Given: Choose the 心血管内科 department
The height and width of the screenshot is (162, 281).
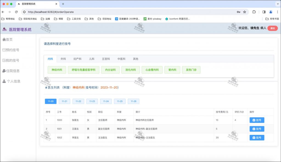Looking at the screenshot, I should click(x=152, y=70).
